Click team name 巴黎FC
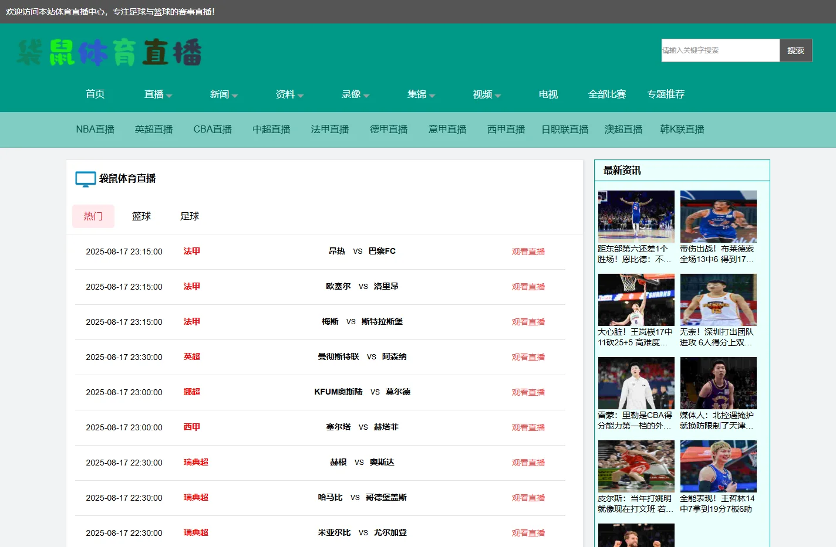 coord(382,251)
